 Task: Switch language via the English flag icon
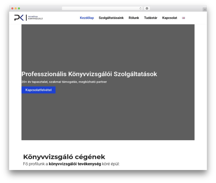tap(183, 18)
